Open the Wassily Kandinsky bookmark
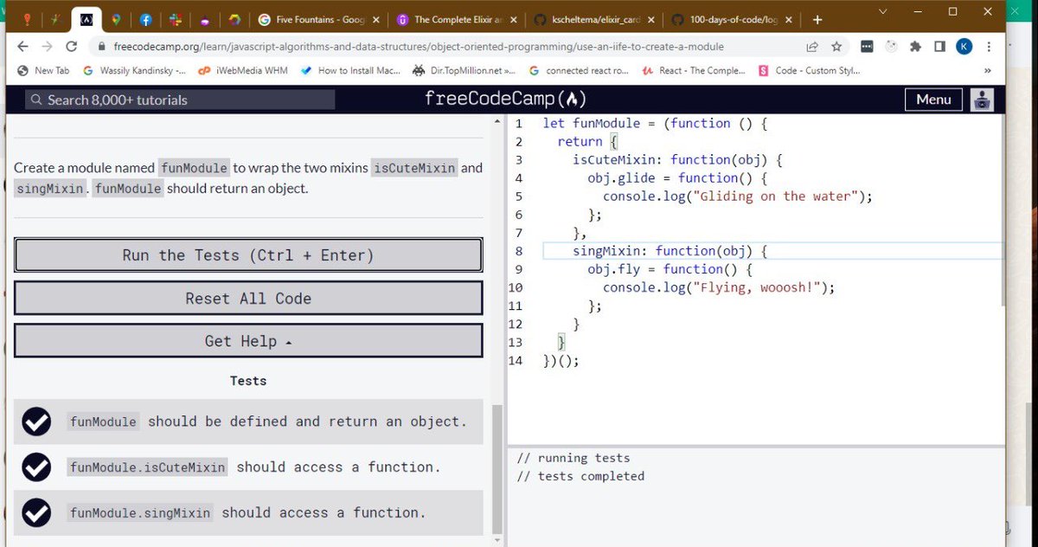 (133, 70)
